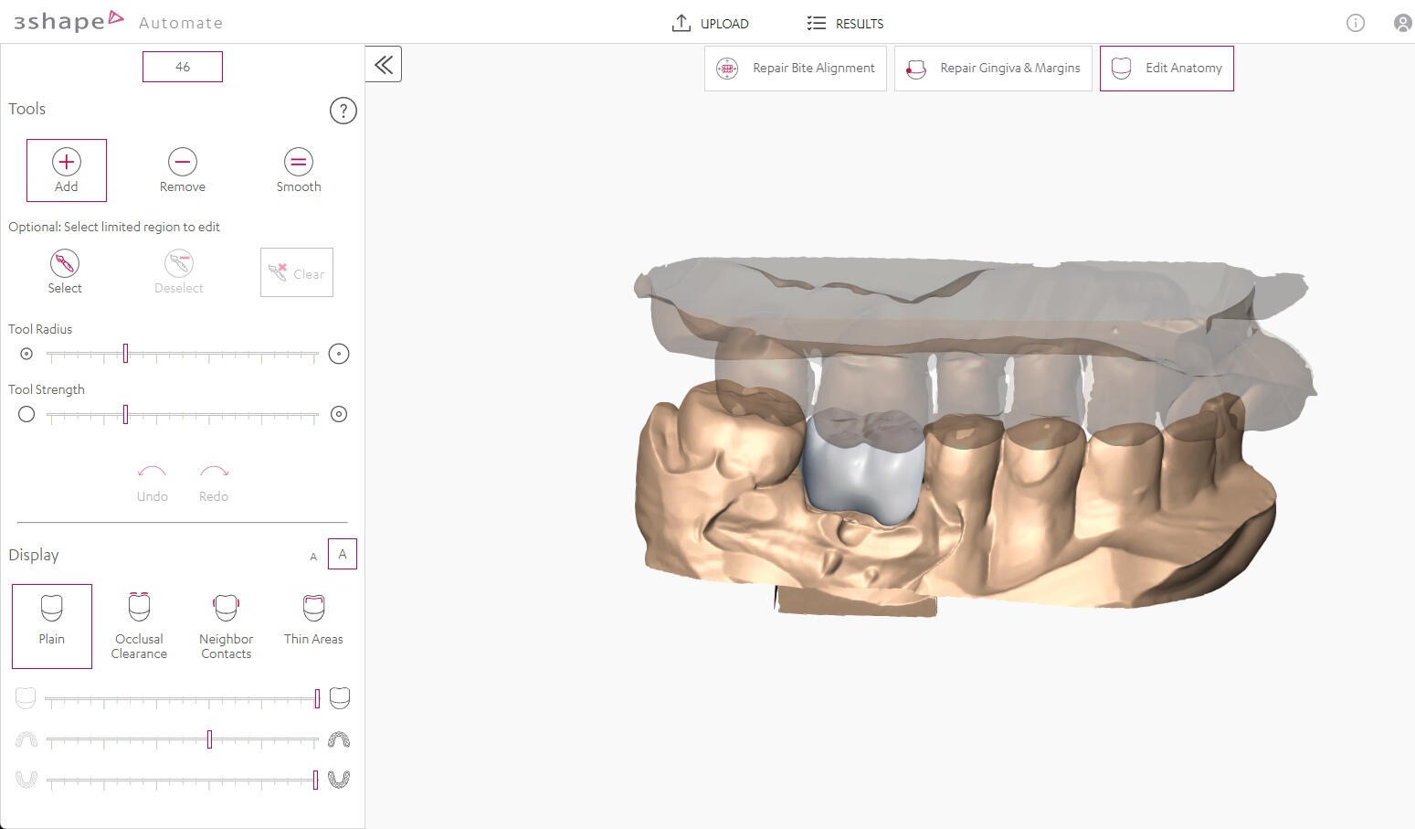The image size is (1415, 829).
Task: Switch to the Repair Bite Alignment tab
Action: tap(794, 68)
